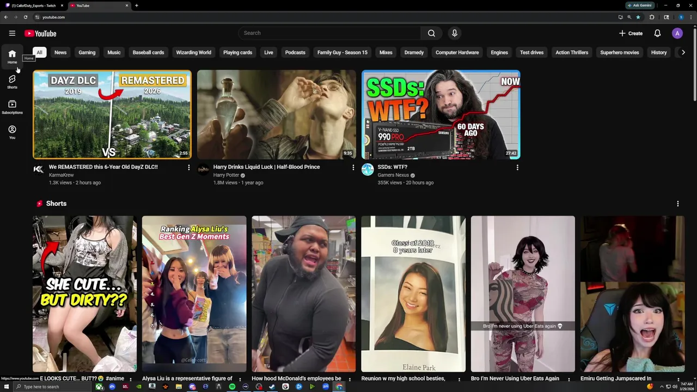The image size is (697, 392).
Task: Start voice search with microphone icon
Action: coord(455,33)
